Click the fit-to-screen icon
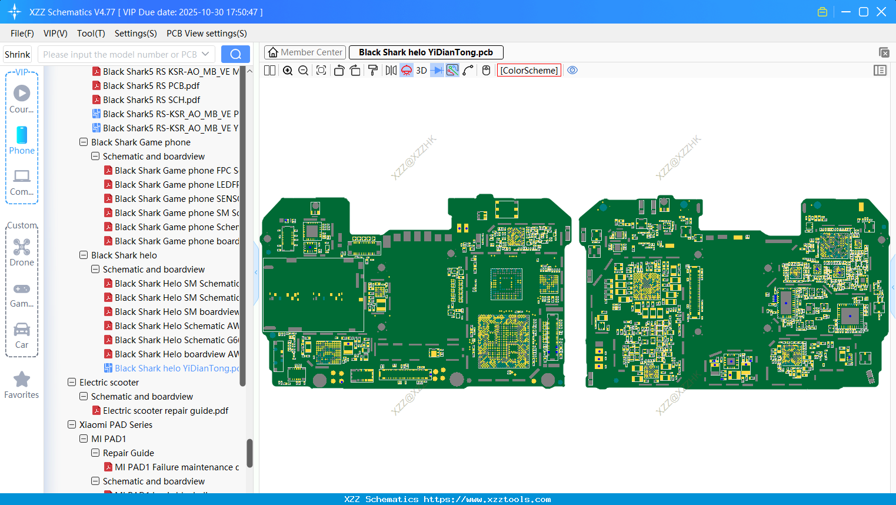The height and width of the screenshot is (505, 896). tap(321, 71)
